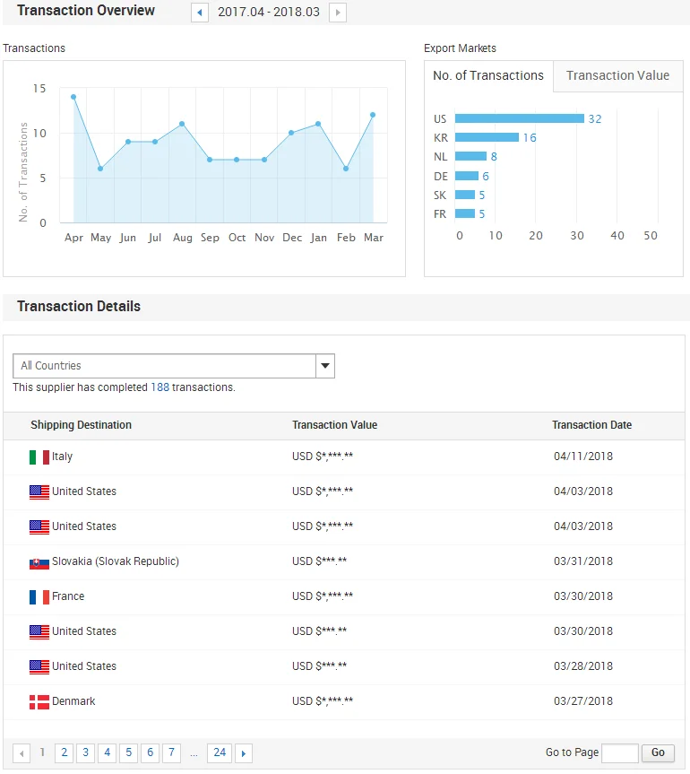
Task: Navigate to page 7
Action: 171,753
